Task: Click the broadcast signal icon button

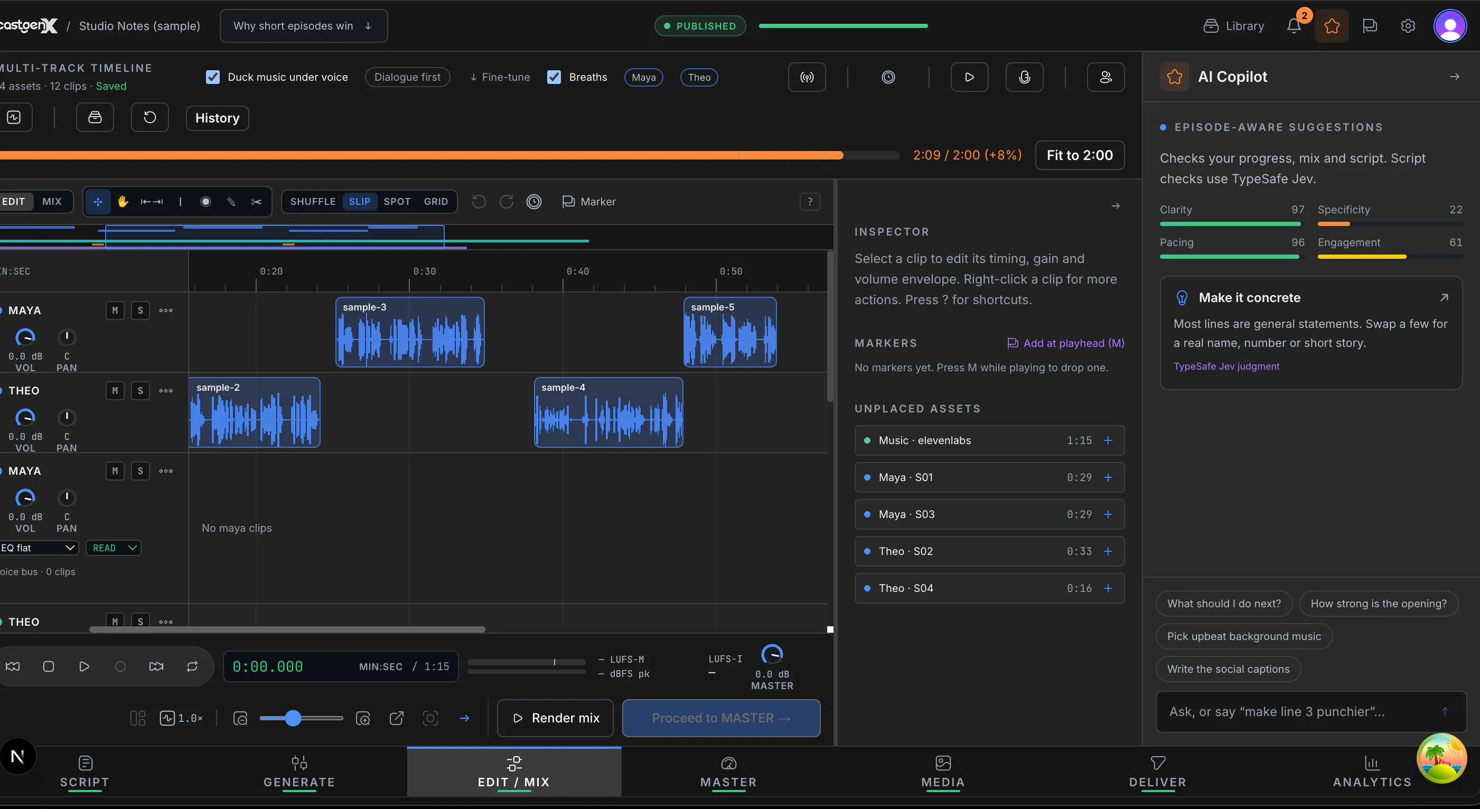Action: (807, 77)
